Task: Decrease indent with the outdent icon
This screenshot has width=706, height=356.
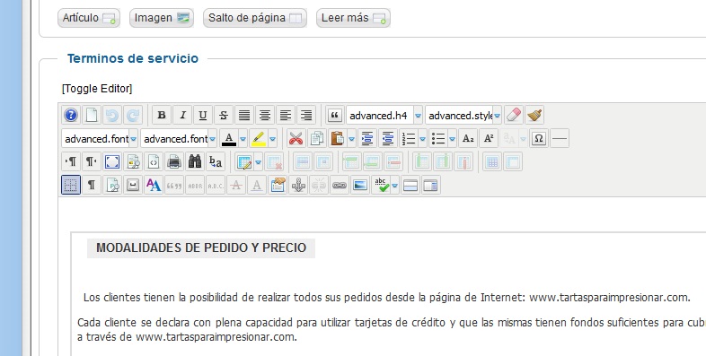Action: click(x=388, y=138)
